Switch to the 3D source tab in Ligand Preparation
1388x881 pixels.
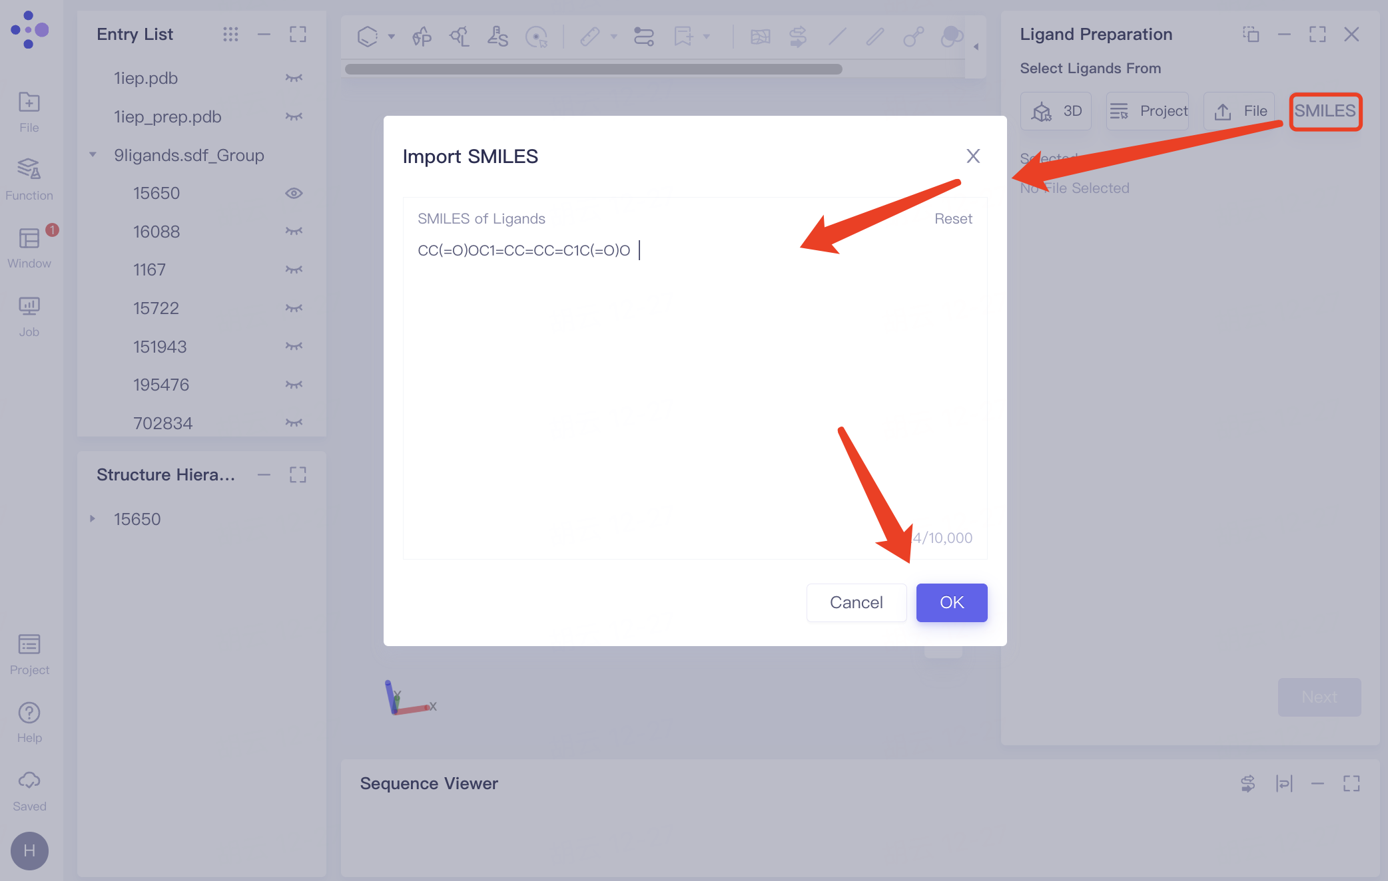(x=1056, y=110)
